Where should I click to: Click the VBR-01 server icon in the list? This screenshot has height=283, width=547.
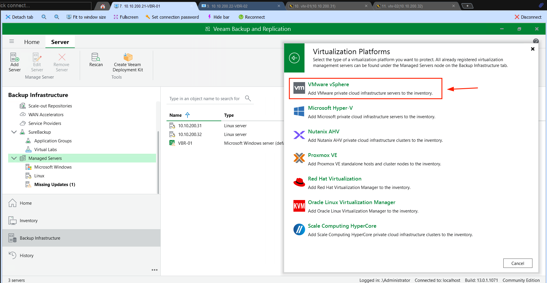point(172,143)
